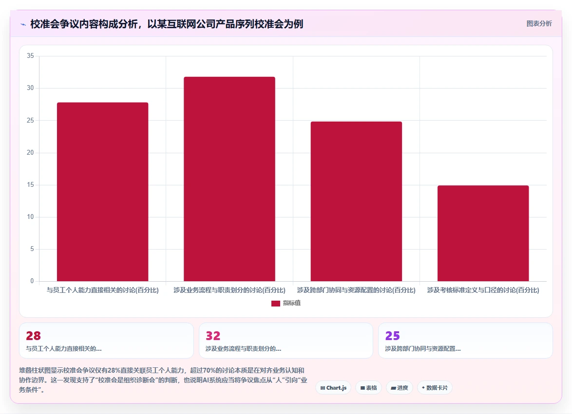Click the bar for 涉及业务流程与职责划分的讨论
Screen dimensions: 572x414
(x=229, y=179)
